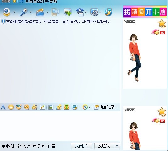Viewport: 168px width, 151px height.
Task: Click the report police hat icon
Action: tap(80, 12)
